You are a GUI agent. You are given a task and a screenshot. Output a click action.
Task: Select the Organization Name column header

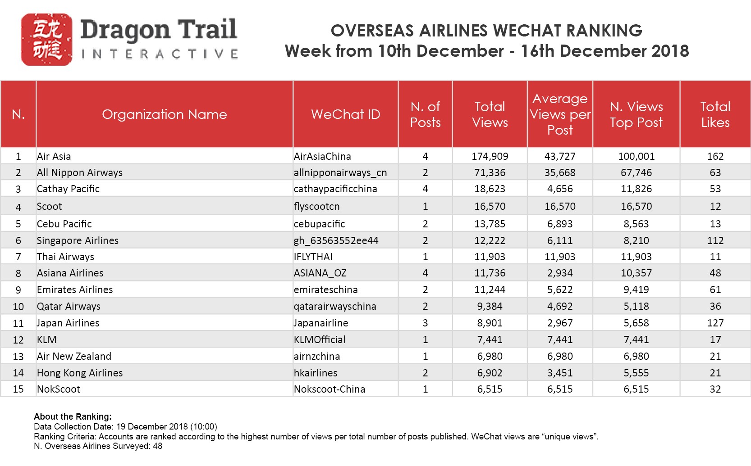[x=164, y=114]
